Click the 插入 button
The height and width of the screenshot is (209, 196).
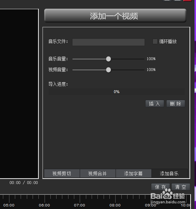(x=155, y=104)
